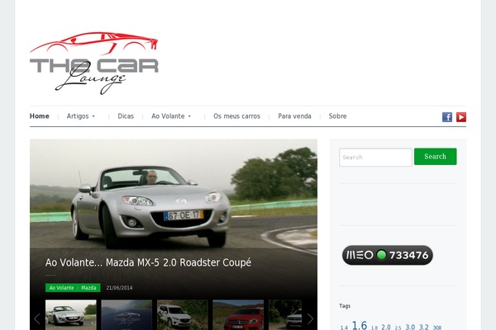Screen dimensions: 496x330
Task: Open the 3.2 tag
Action: [424, 328]
